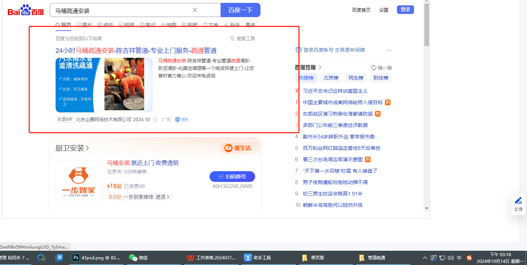Click the 马桶疏通安装 search input field

coord(121,10)
